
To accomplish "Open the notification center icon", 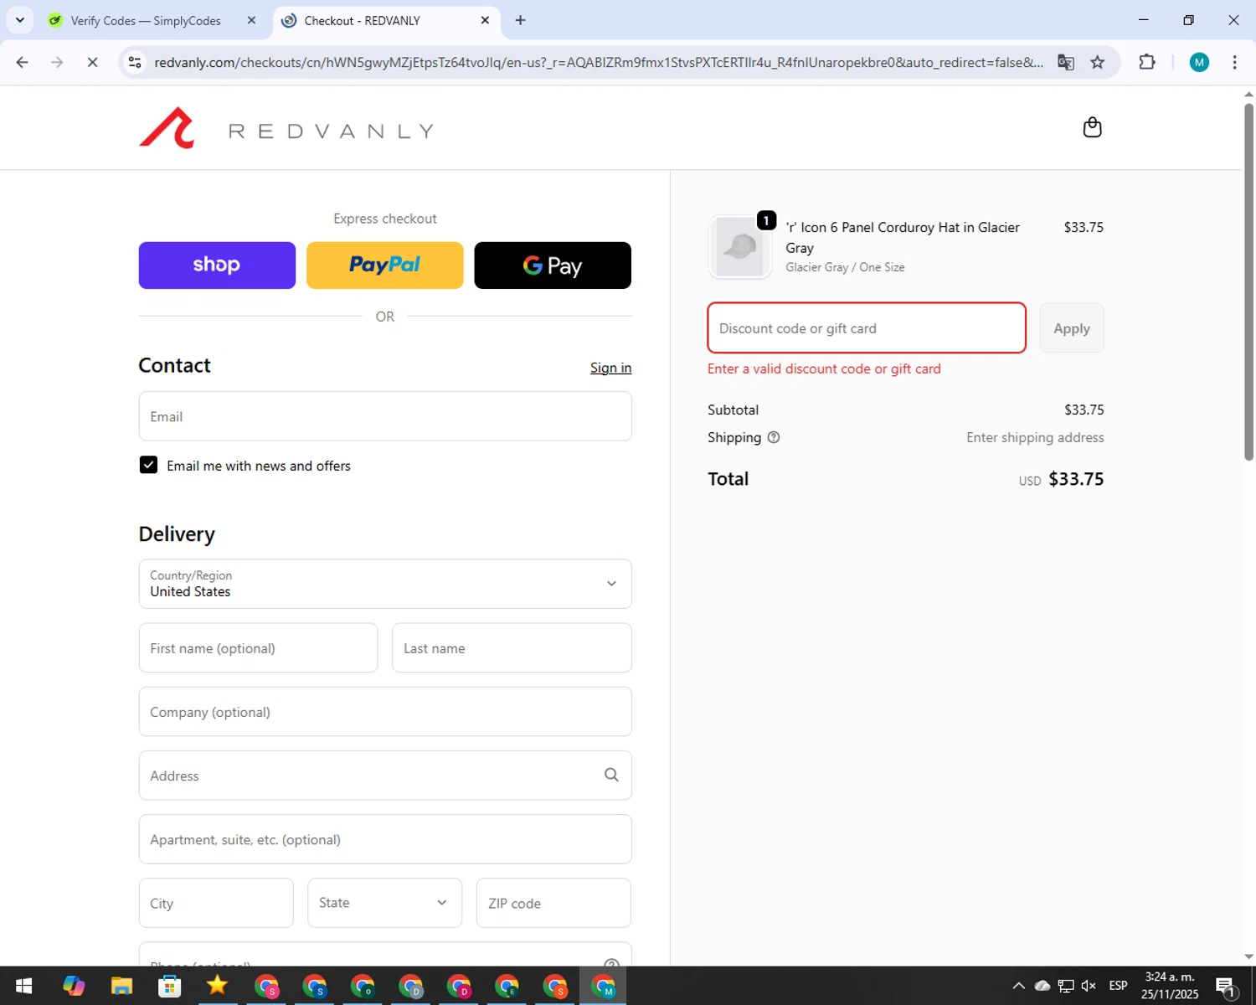I will click(x=1226, y=987).
